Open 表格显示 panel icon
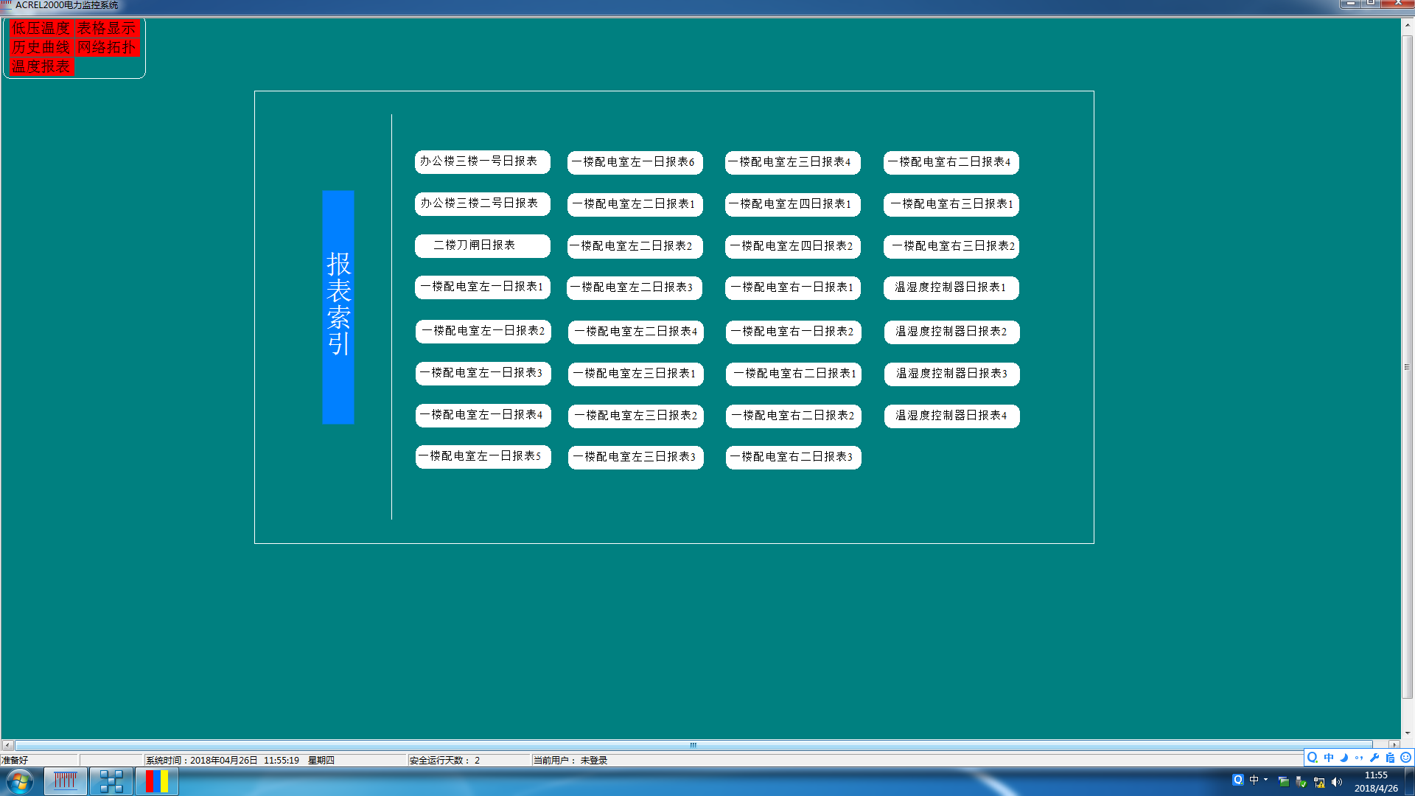The height and width of the screenshot is (796, 1415). (108, 28)
